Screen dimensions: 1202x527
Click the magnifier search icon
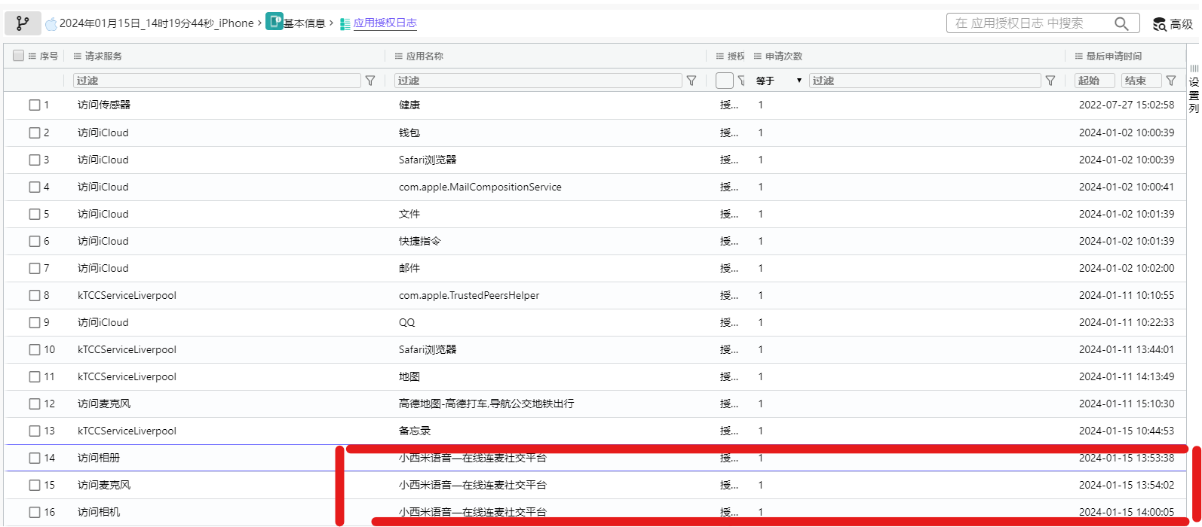coord(1121,23)
